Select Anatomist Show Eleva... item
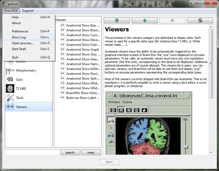This screenshot has height=171, width=219. click(x=83, y=40)
